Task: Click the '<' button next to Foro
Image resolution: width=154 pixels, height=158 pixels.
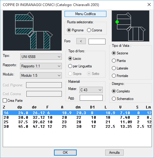Action: (x=81, y=41)
